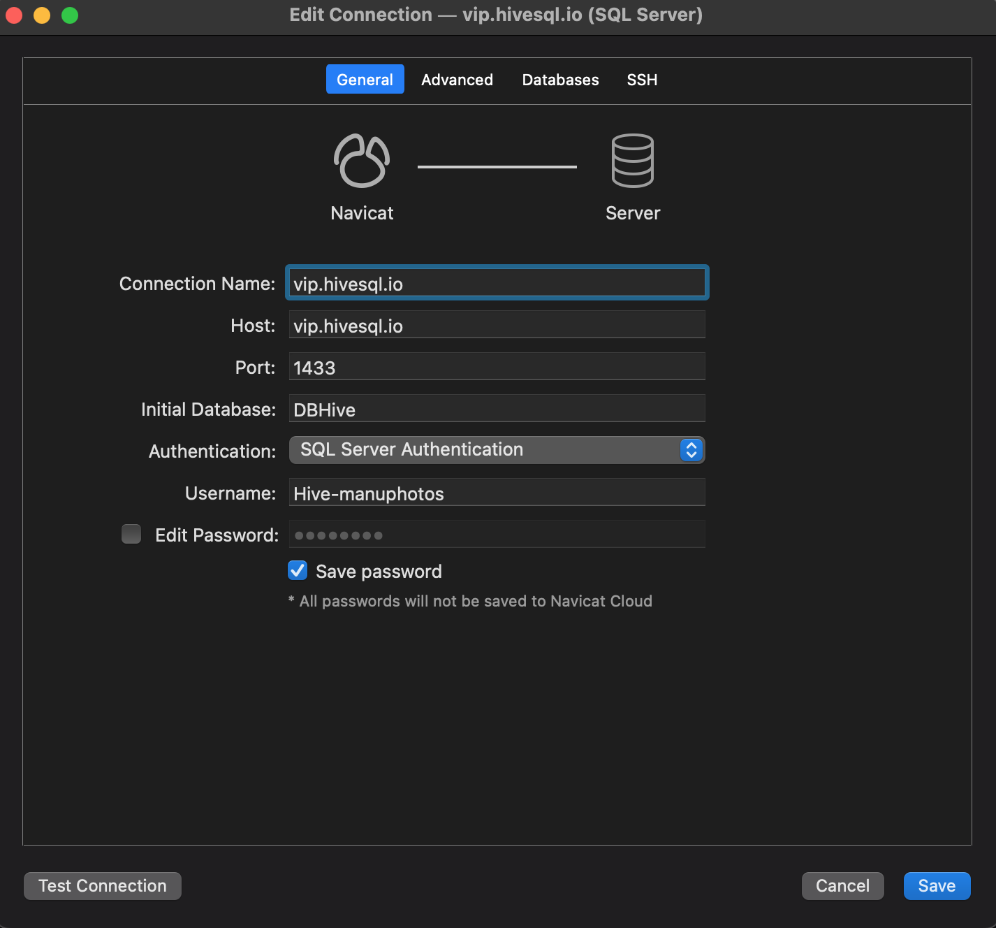Focus the Connection Name field
The image size is (996, 928).
pos(497,283)
